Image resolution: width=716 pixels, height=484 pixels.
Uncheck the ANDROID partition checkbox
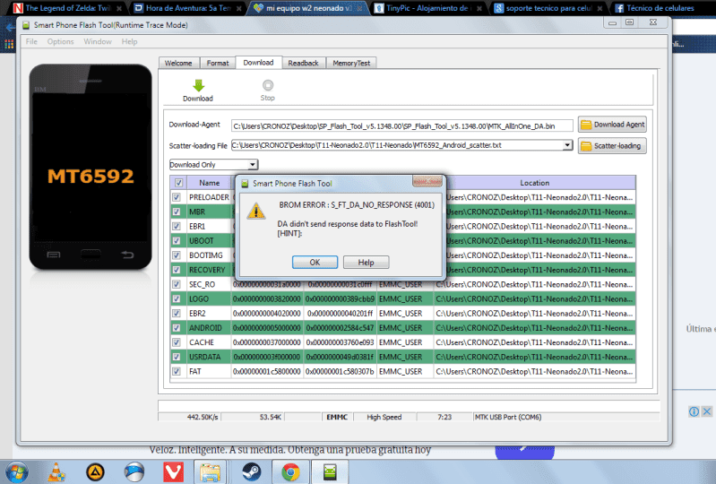coord(177,328)
